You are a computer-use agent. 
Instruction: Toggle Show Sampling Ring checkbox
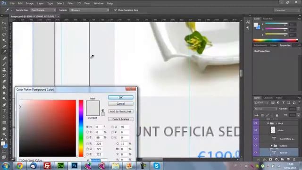click(115, 10)
